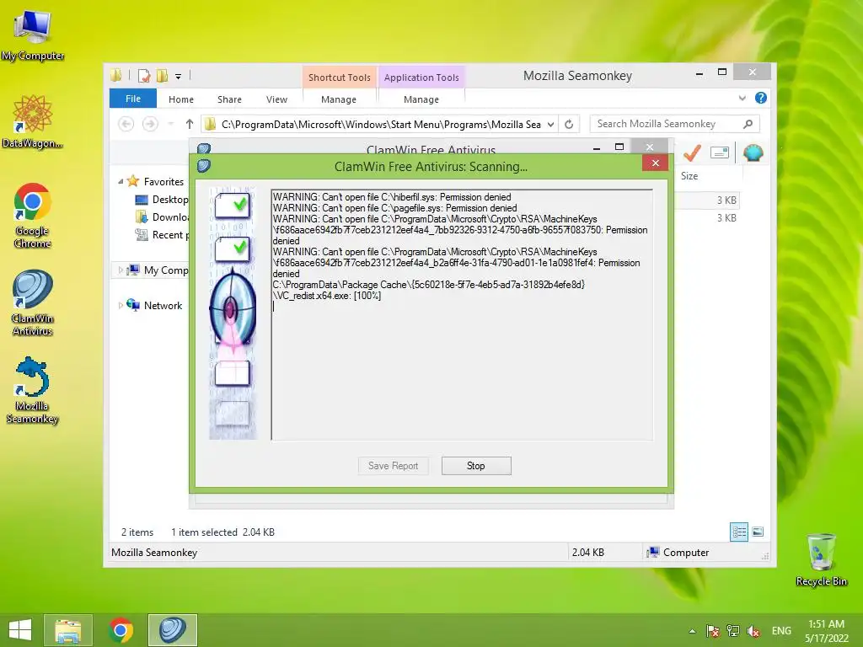Open File Explorer in the taskbar
The image size is (863, 647).
67,630
